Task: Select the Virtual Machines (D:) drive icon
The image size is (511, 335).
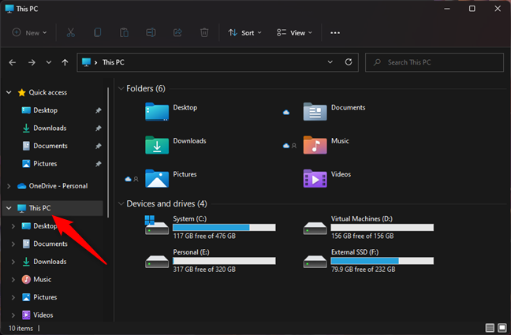Action: 315,228
